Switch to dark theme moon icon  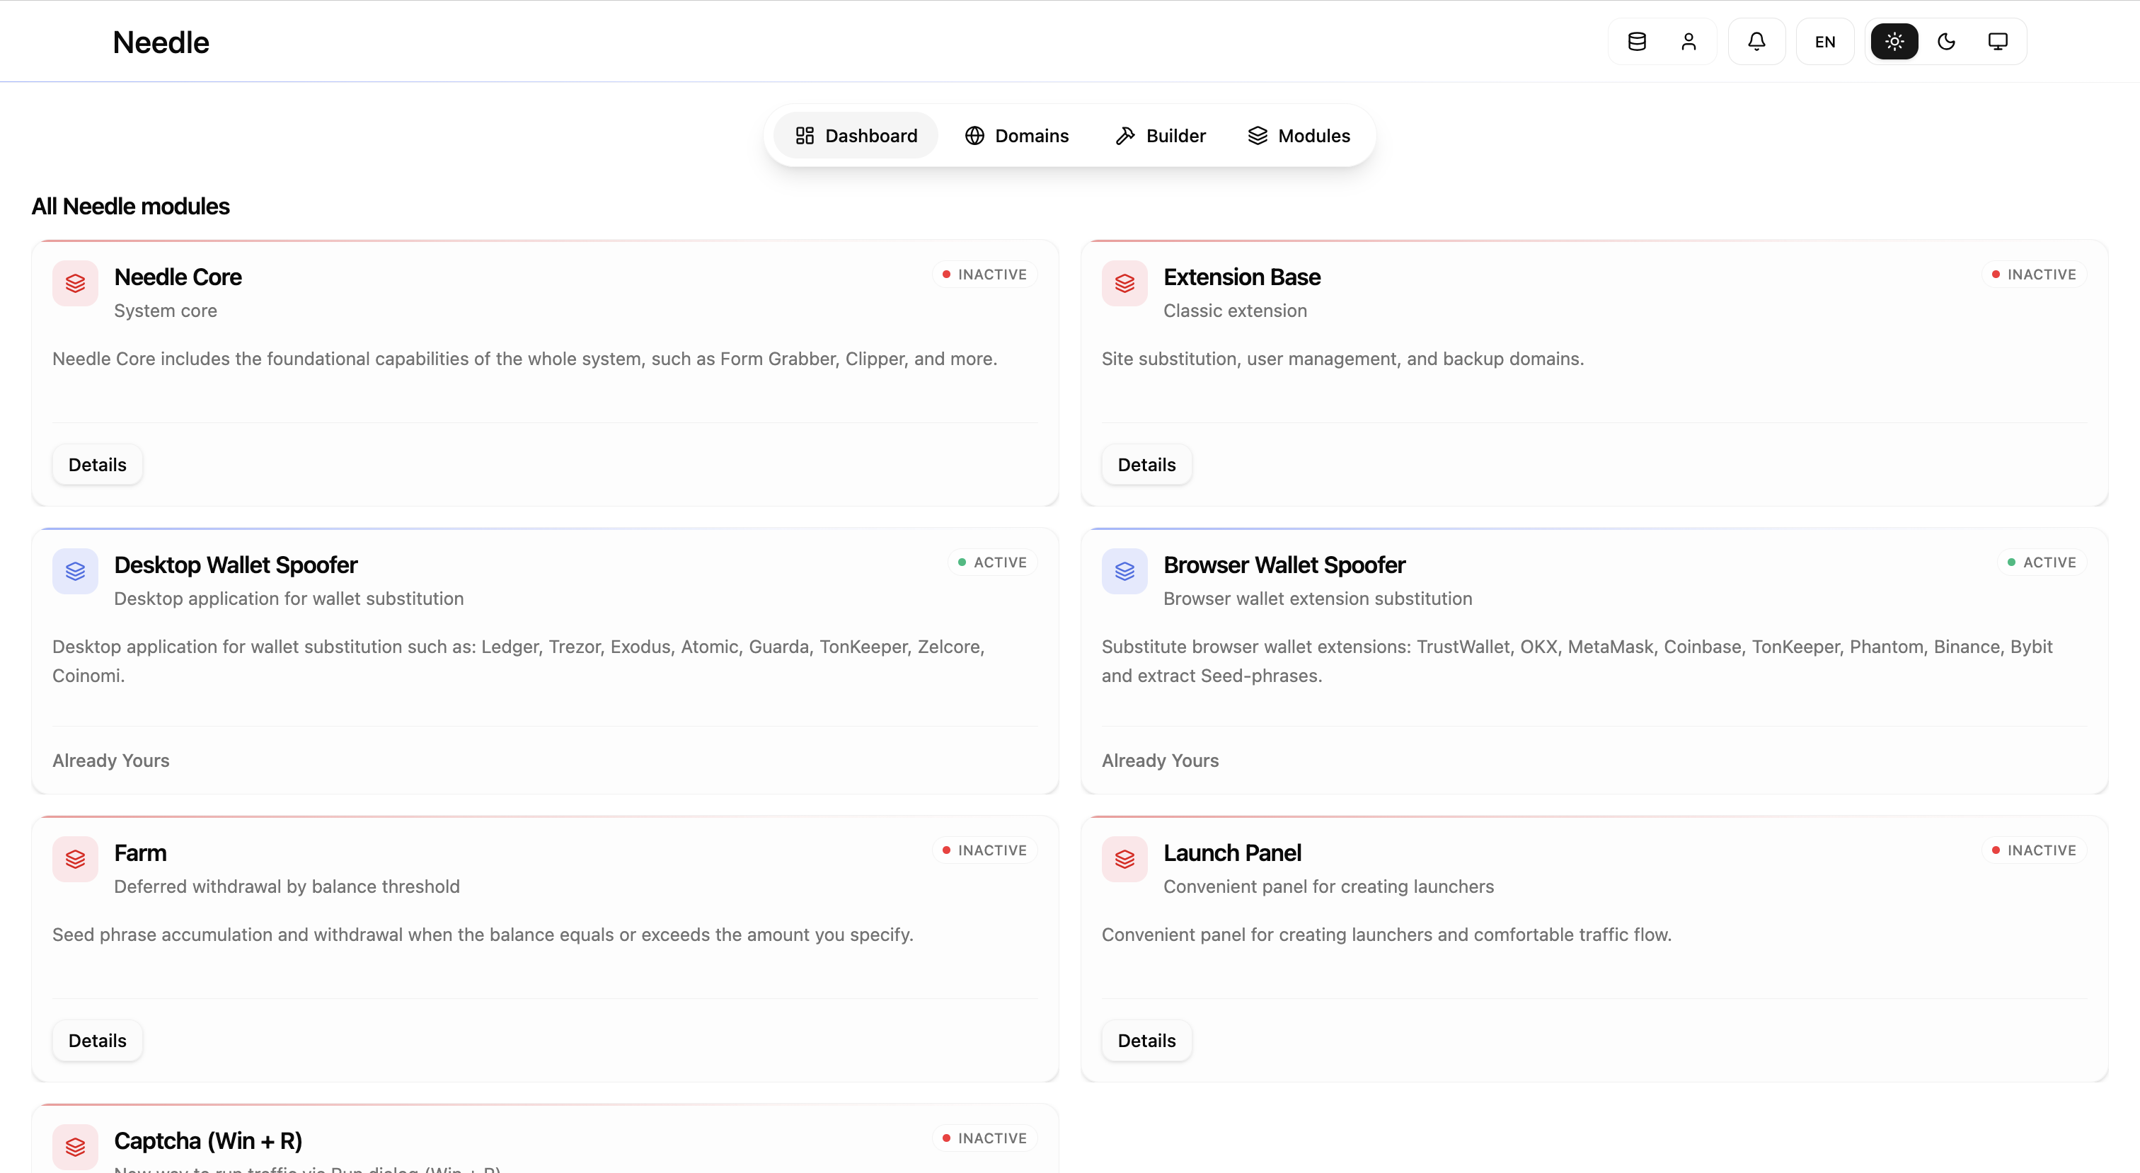[1945, 42]
